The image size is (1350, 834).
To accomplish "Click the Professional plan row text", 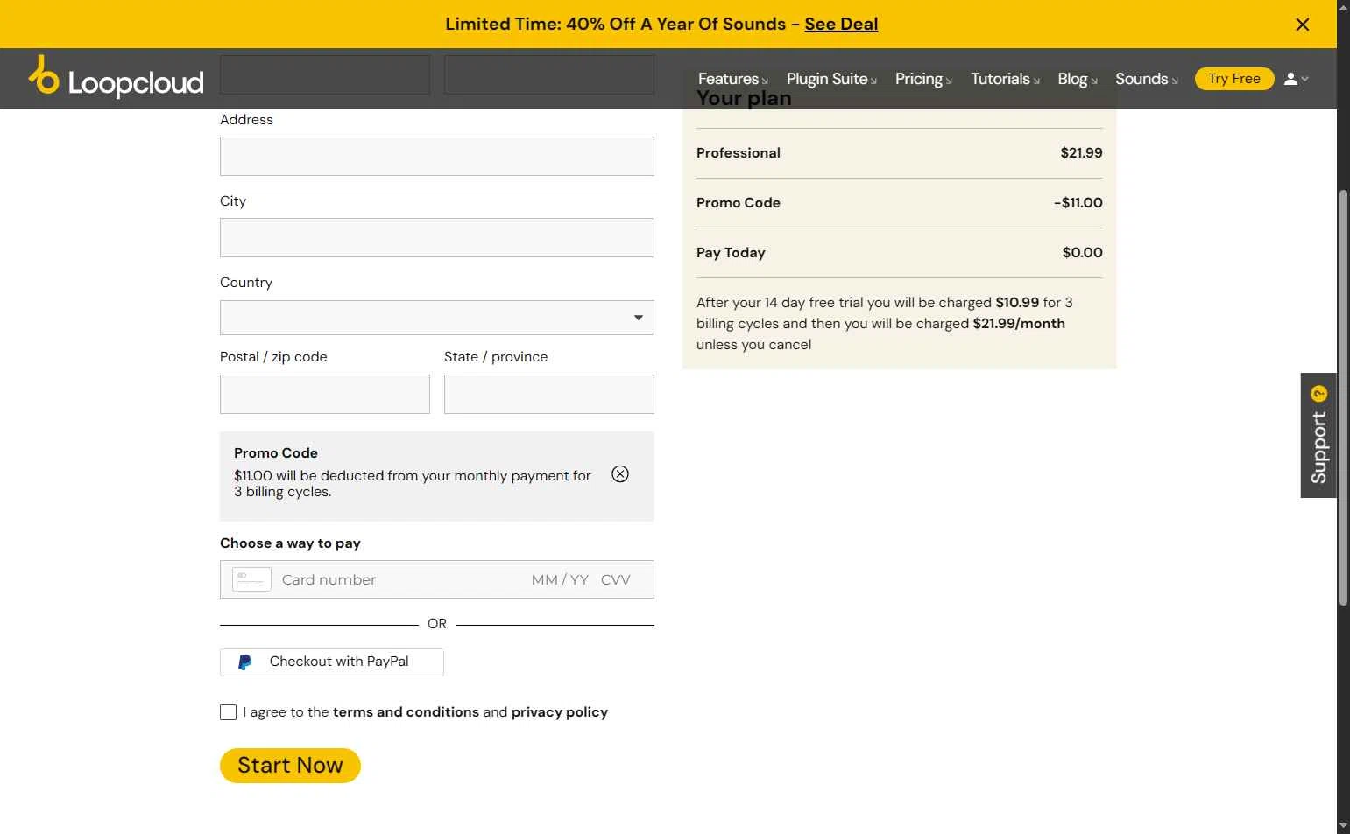I will click(x=739, y=153).
